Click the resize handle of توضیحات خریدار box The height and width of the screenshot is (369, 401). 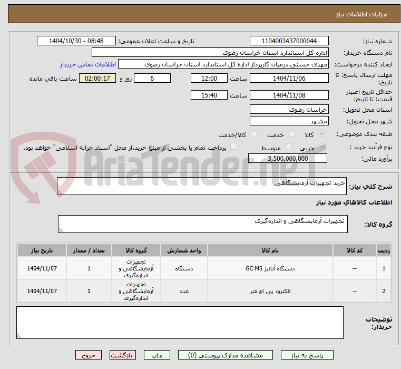pyautogui.click(x=19, y=336)
